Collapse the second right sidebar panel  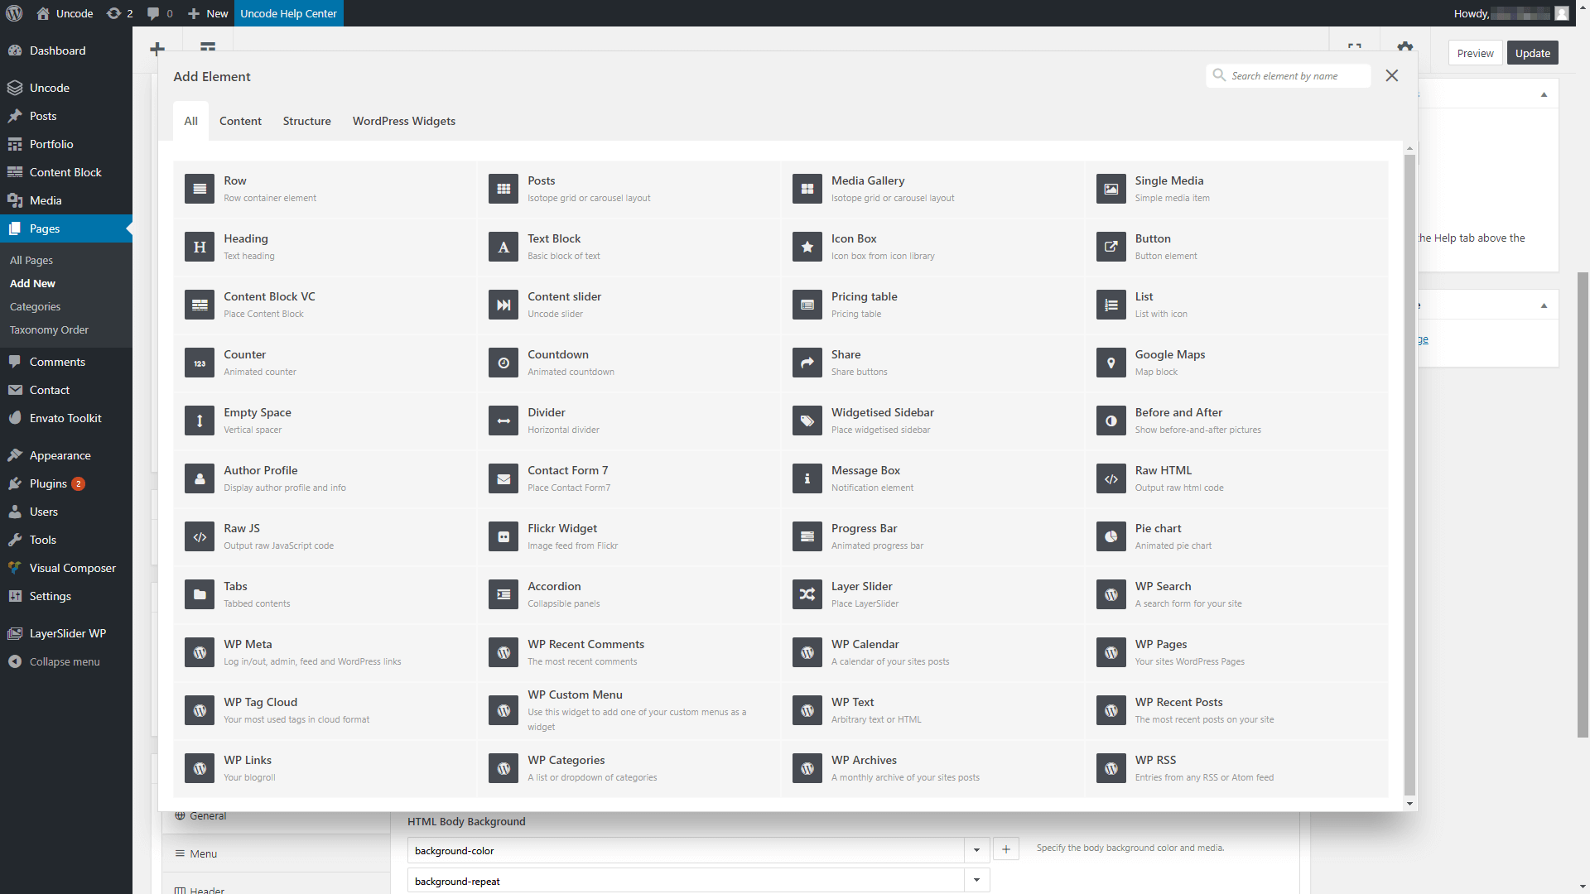click(1544, 305)
